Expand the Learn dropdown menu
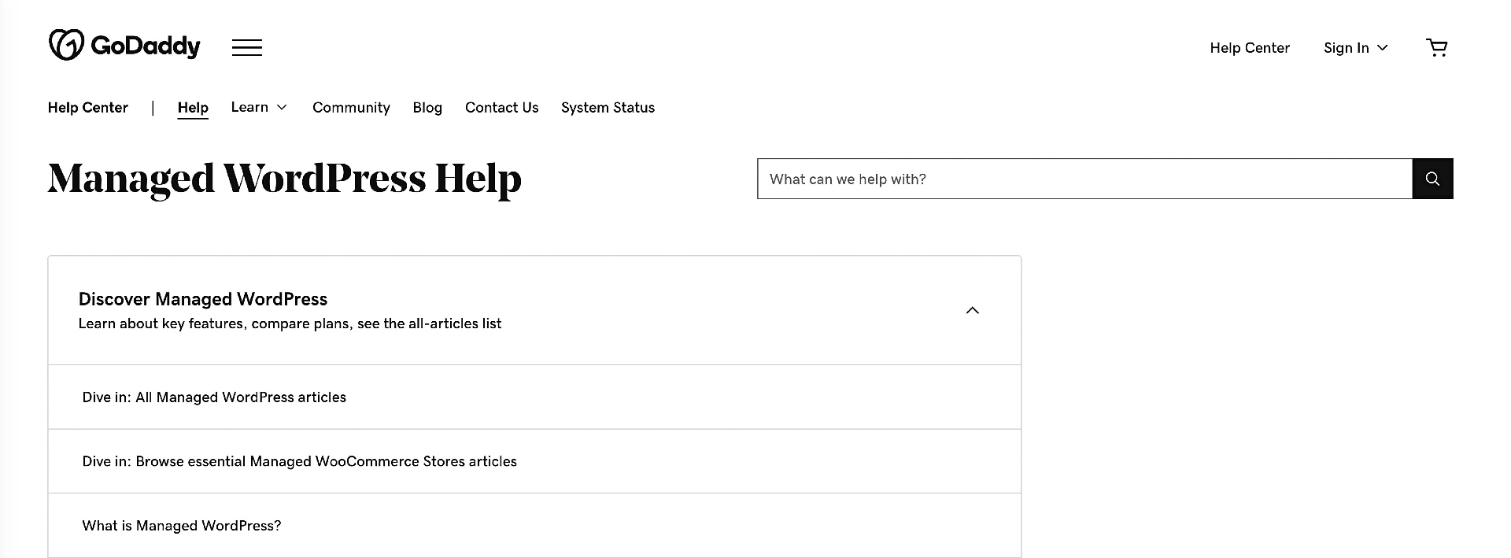 tap(259, 108)
